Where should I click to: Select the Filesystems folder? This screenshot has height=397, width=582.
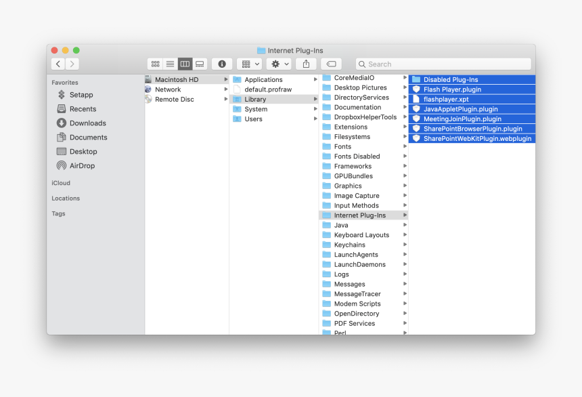point(364,137)
